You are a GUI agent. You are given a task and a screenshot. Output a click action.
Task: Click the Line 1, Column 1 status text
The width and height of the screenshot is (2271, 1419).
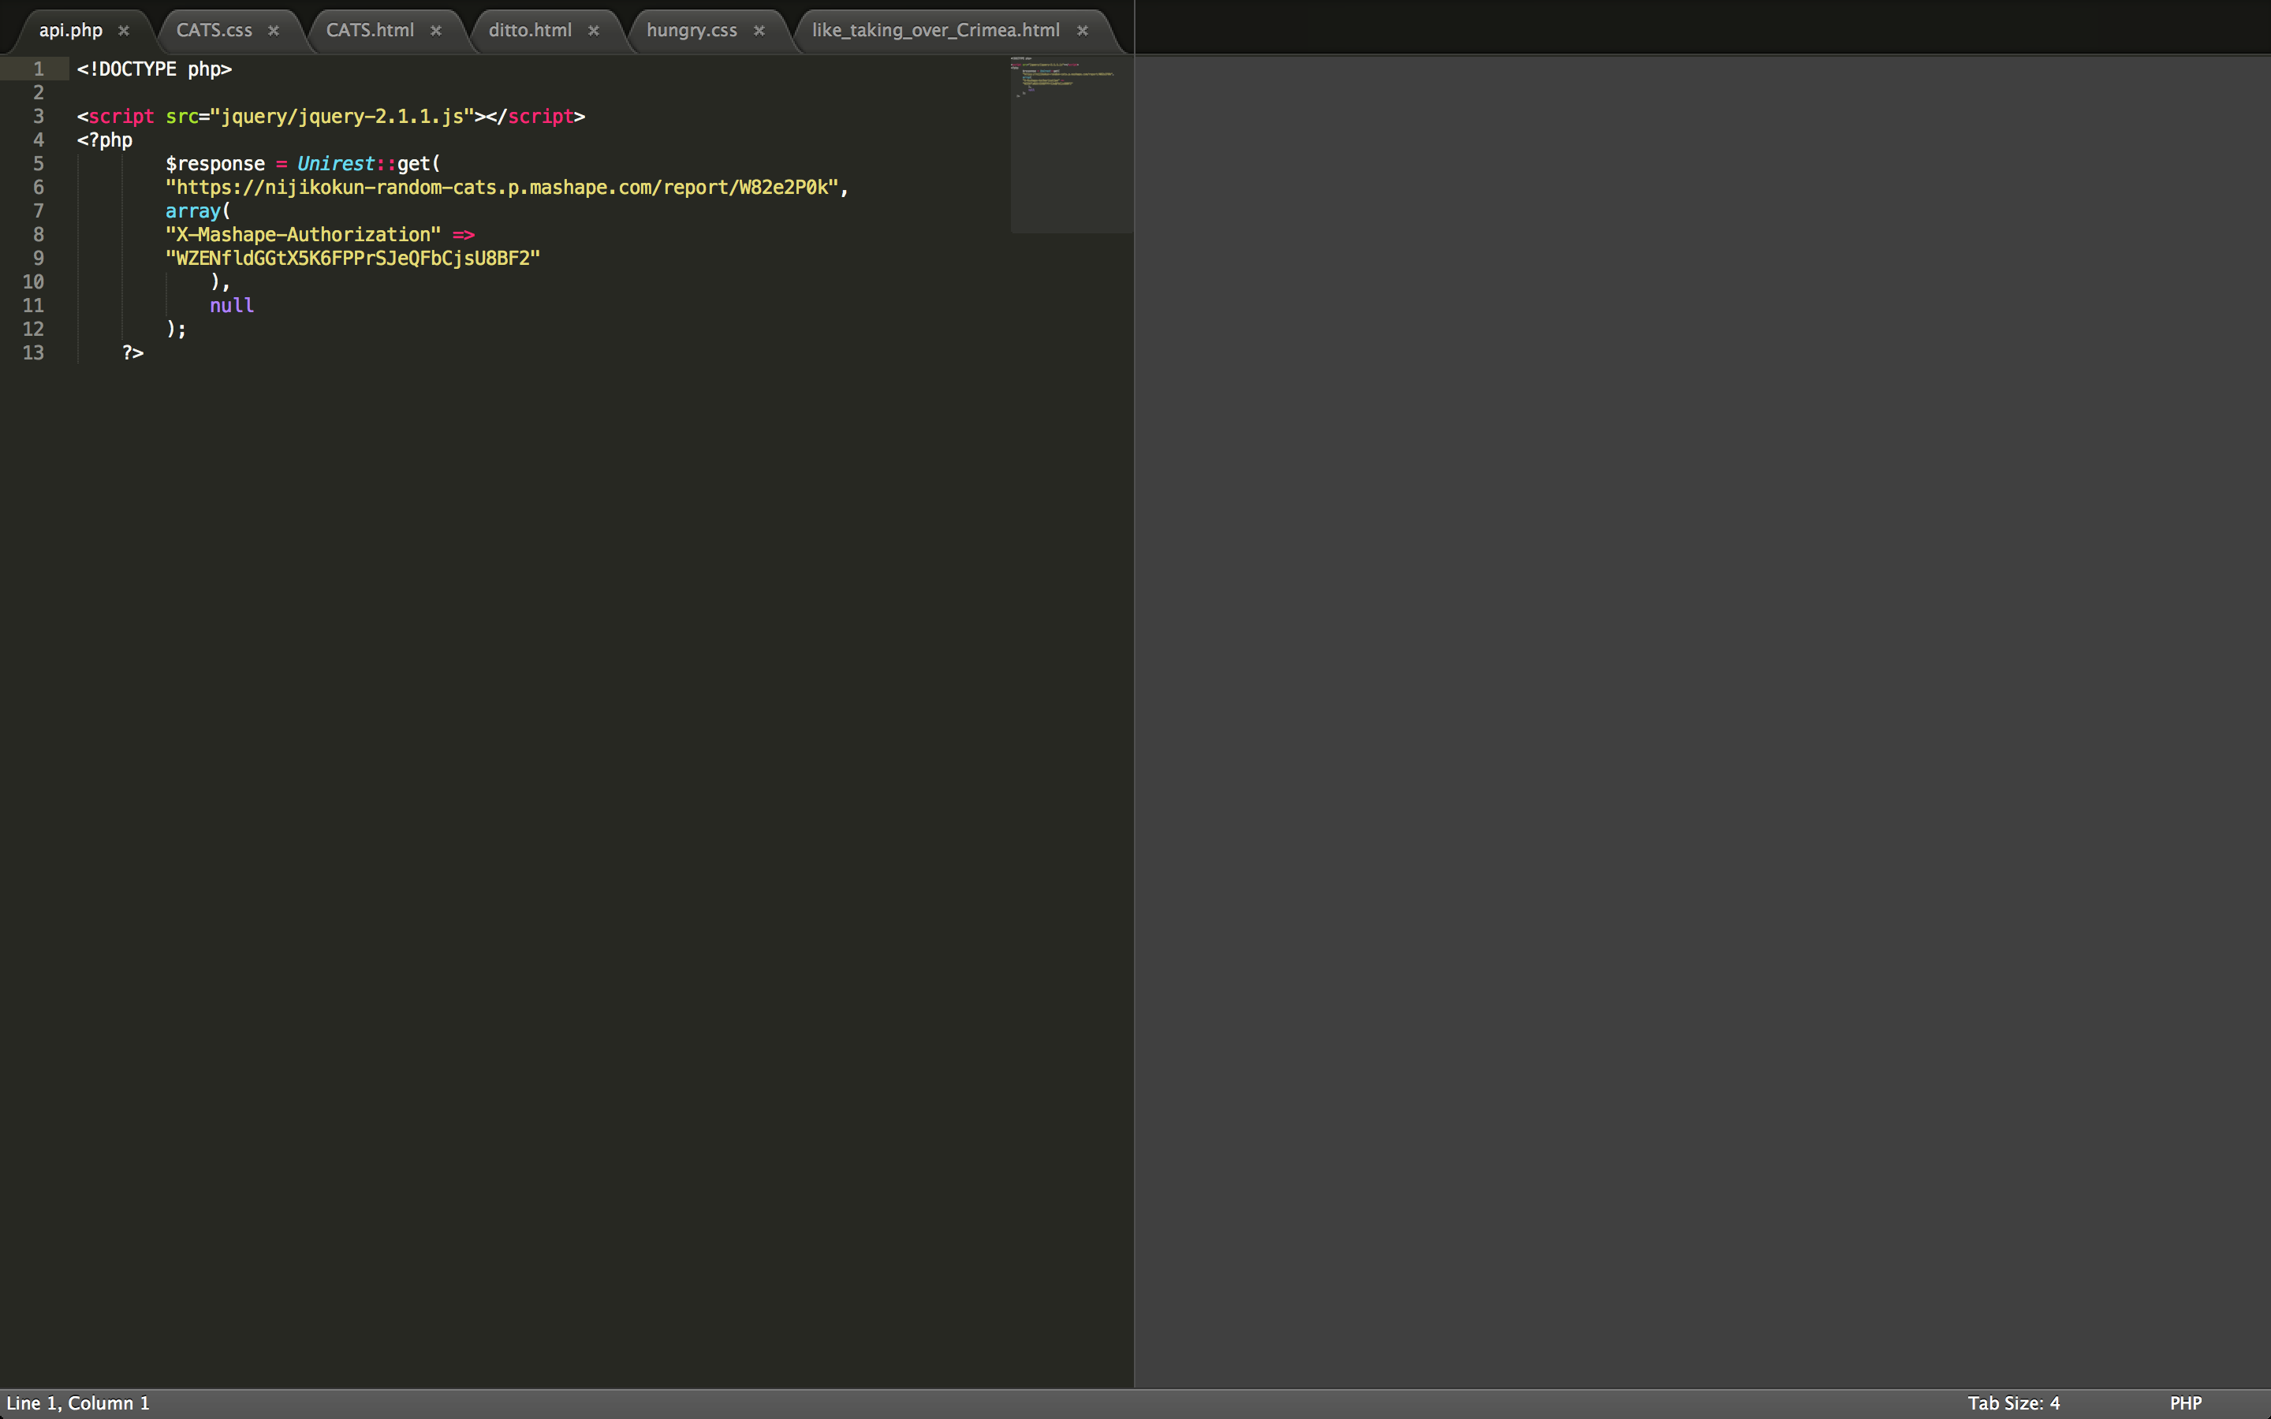(78, 1403)
